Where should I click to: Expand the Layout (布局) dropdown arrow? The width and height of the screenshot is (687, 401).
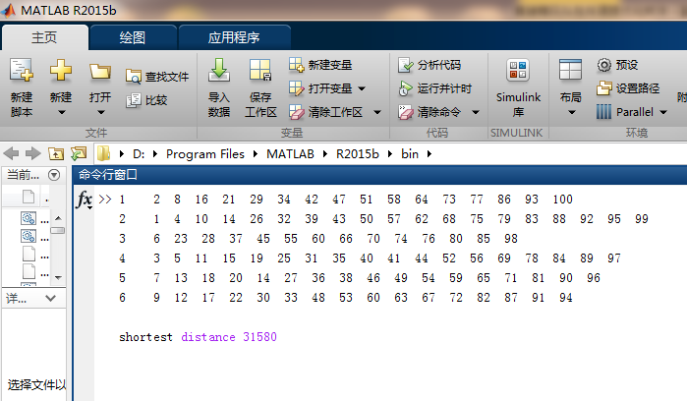571,113
